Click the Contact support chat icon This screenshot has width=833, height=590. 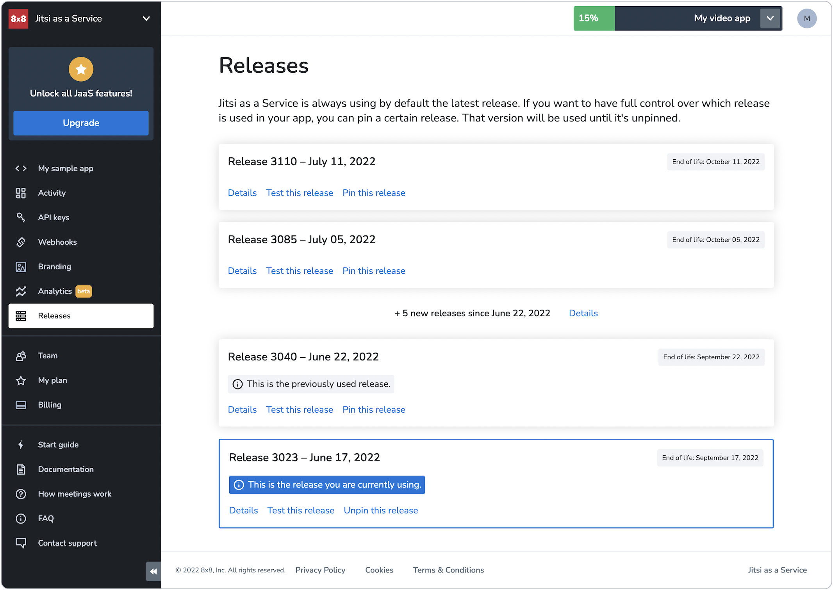click(21, 543)
